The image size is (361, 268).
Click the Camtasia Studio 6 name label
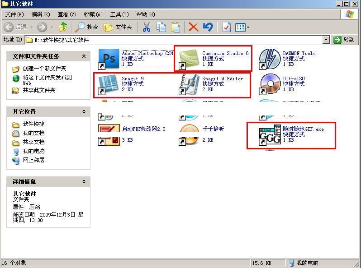225,53
